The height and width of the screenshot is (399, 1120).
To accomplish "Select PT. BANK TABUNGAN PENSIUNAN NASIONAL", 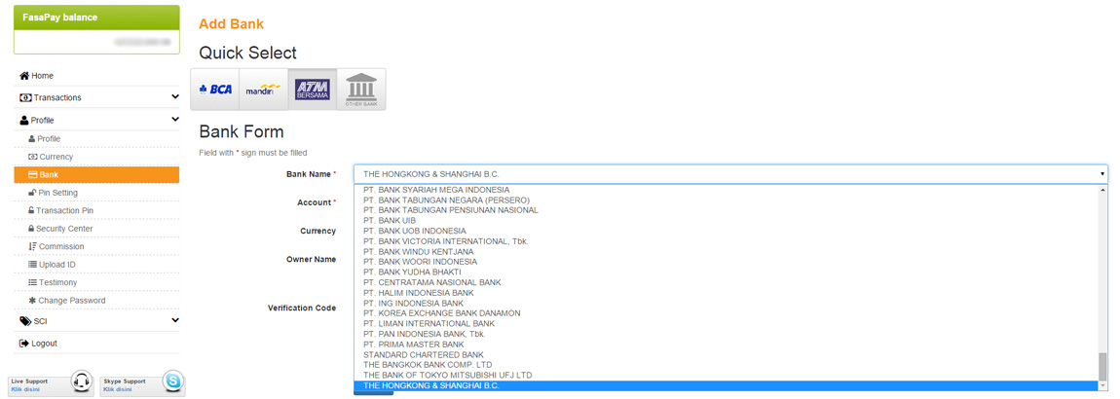I will coord(726,210).
